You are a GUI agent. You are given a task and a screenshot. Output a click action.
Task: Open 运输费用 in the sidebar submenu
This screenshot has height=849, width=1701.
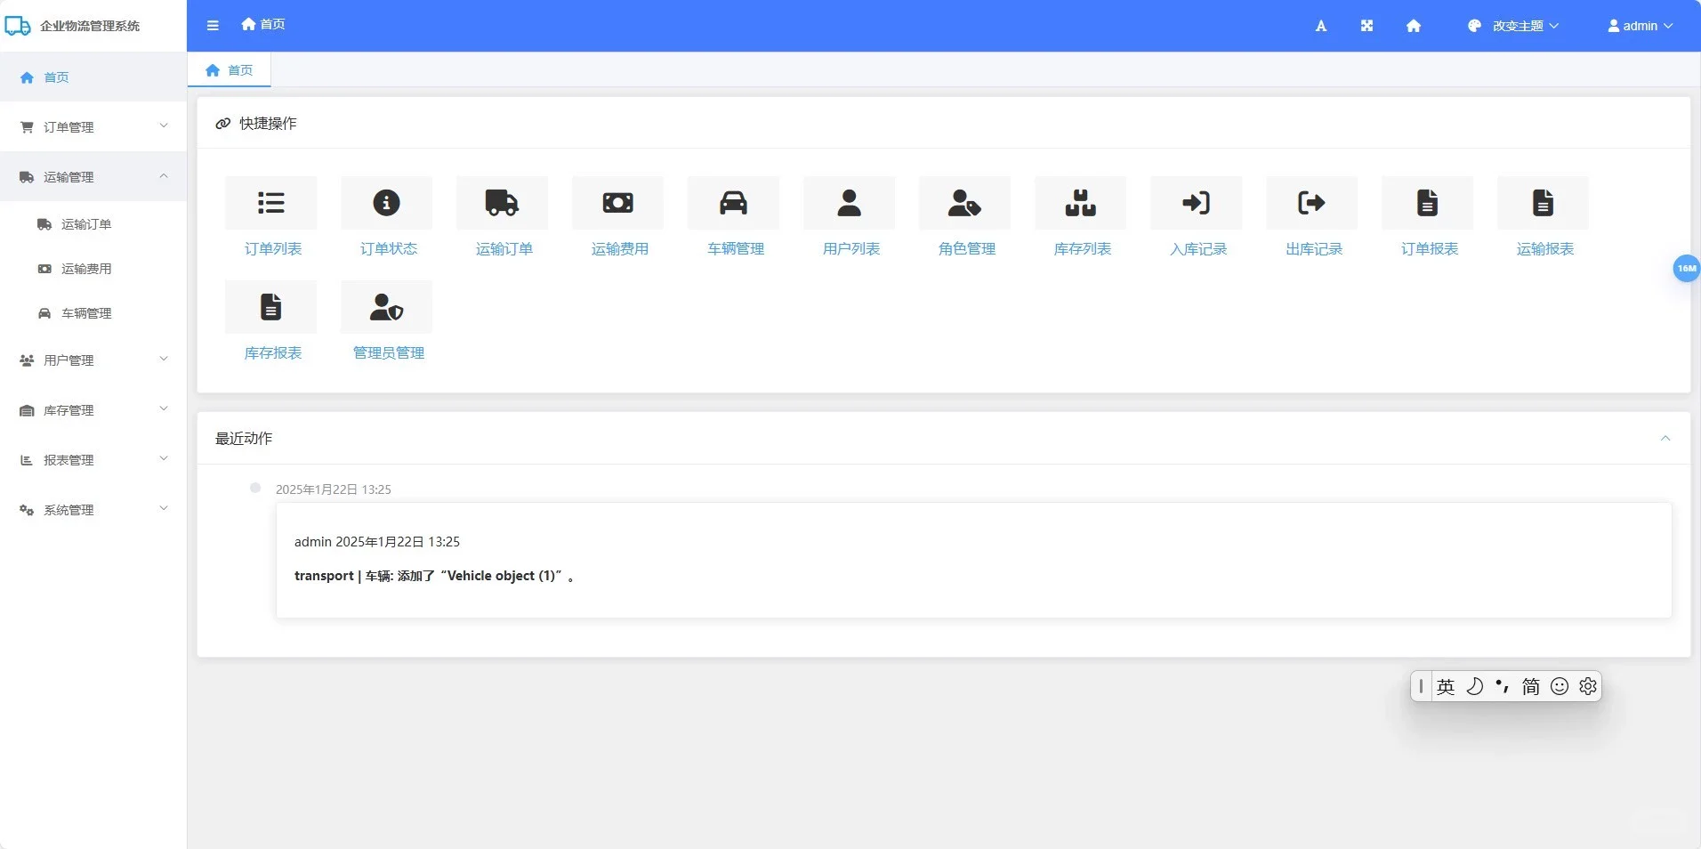click(93, 269)
